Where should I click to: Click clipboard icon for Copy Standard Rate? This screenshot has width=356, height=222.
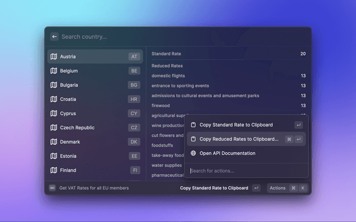(x=193, y=125)
